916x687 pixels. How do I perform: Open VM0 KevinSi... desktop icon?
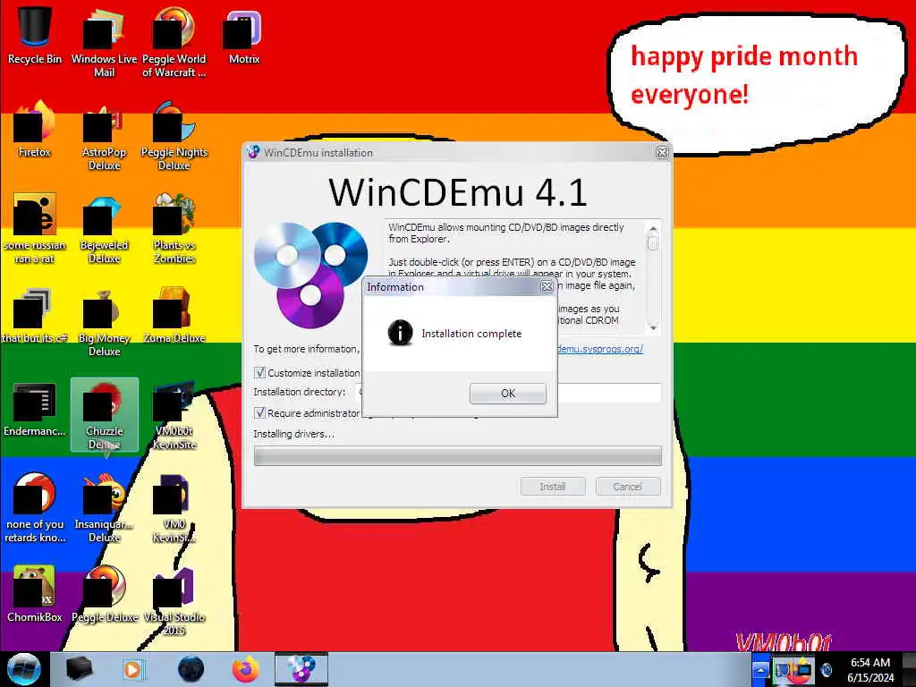click(x=174, y=508)
